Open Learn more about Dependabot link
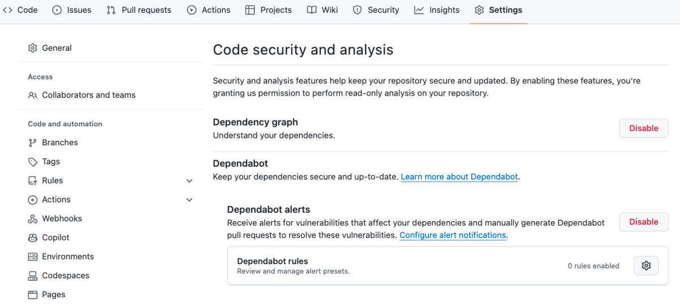This screenshot has height=304, width=680. pos(460,177)
